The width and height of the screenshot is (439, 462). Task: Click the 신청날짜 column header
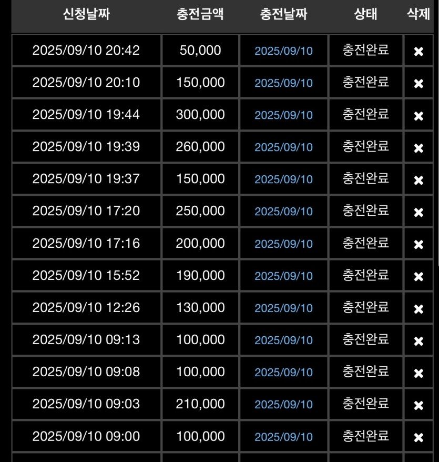pos(86,14)
